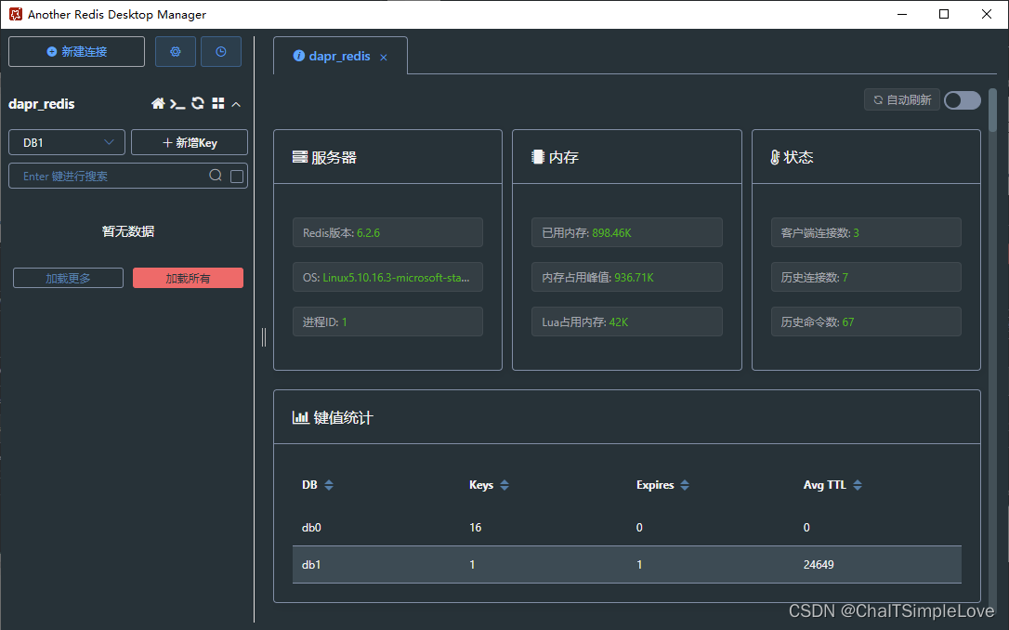
Task: Maximize the Another Redis Desktop Manager window
Action: [x=944, y=14]
